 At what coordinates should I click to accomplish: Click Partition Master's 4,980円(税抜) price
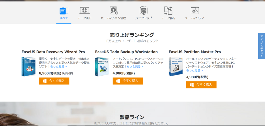pos(197,77)
